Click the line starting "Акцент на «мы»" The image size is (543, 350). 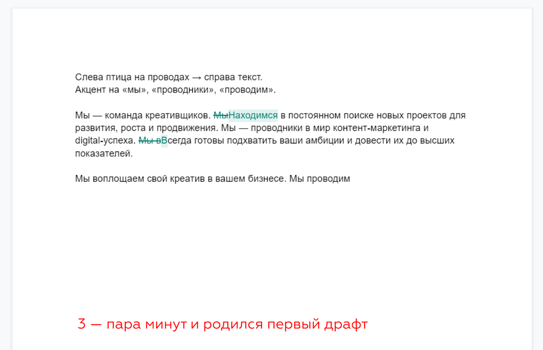click(x=175, y=90)
